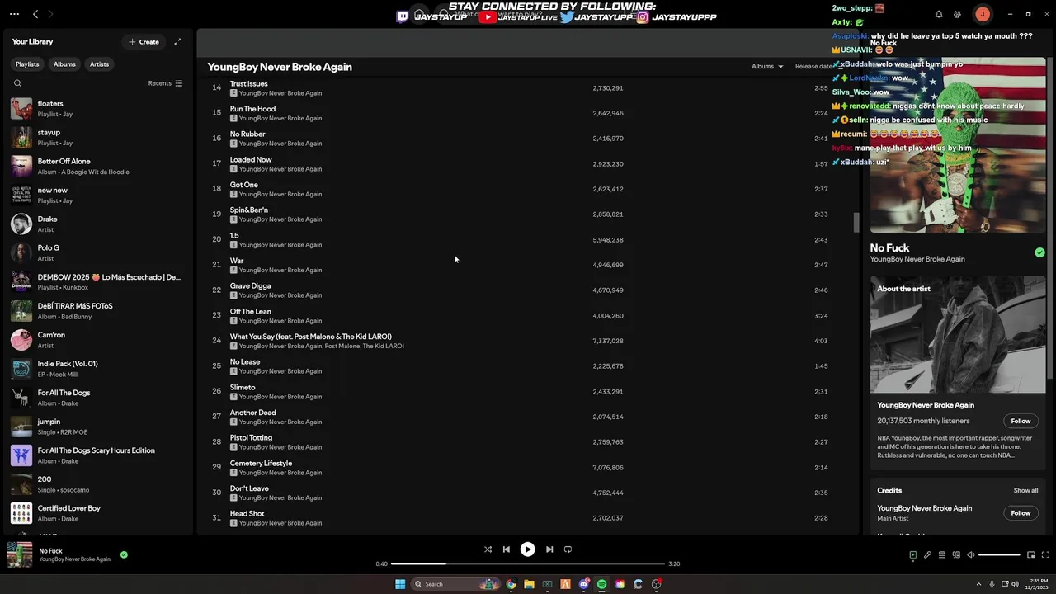Open File Explorer from taskbar

pyautogui.click(x=529, y=584)
